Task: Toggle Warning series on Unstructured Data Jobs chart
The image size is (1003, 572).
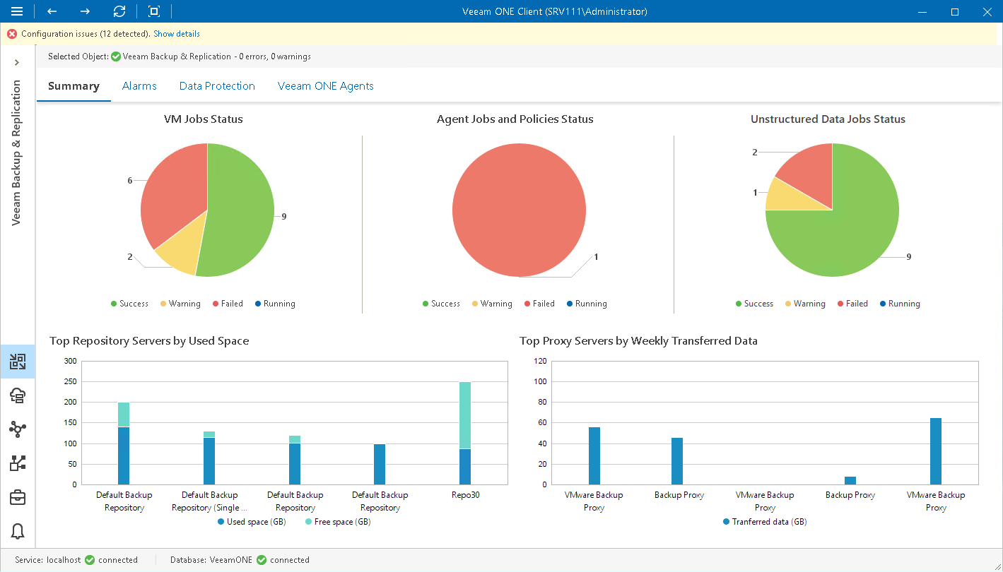Action: [804, 303]
